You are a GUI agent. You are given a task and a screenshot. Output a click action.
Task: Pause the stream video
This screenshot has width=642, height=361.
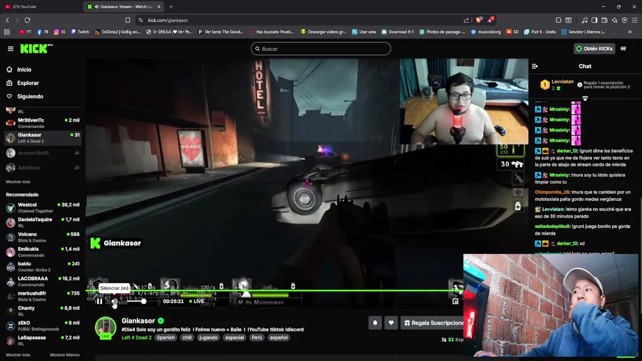click(99, 301)
